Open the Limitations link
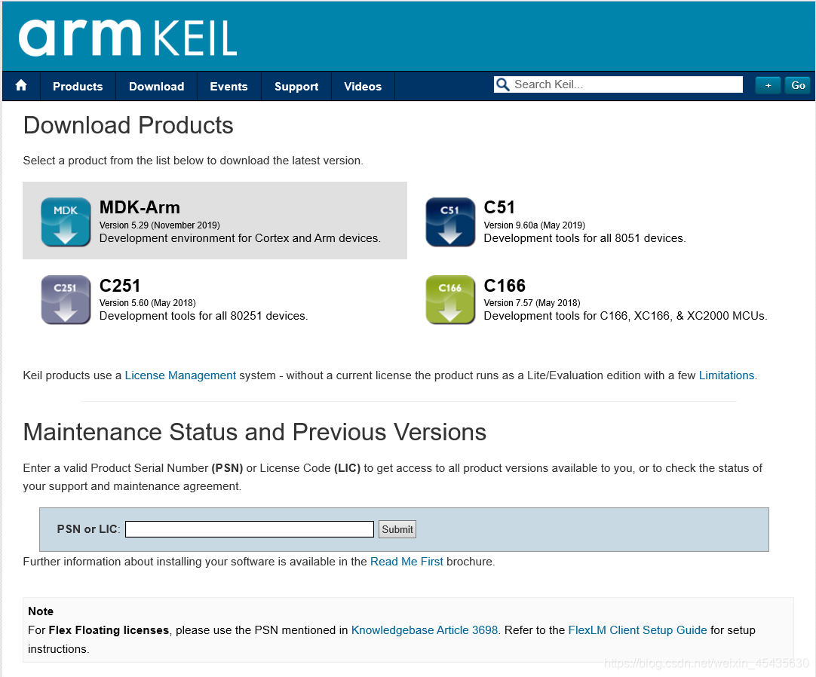 [726, 375]
